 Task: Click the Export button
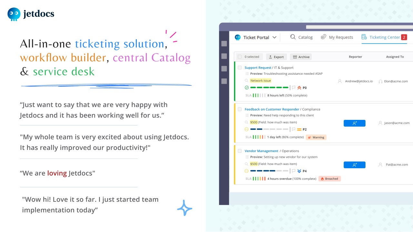click(276, 57)
